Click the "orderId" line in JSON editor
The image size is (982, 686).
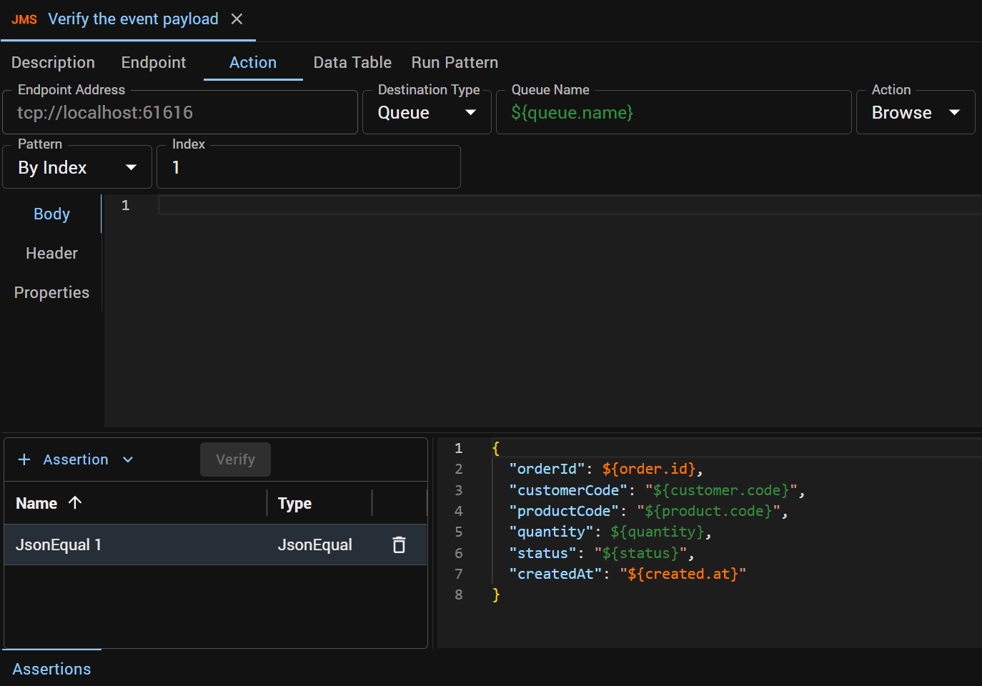click(606, 469)
